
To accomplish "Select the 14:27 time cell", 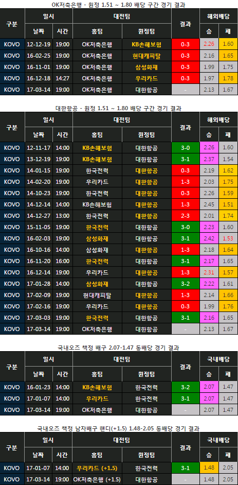I will click(x=62, y=79).
